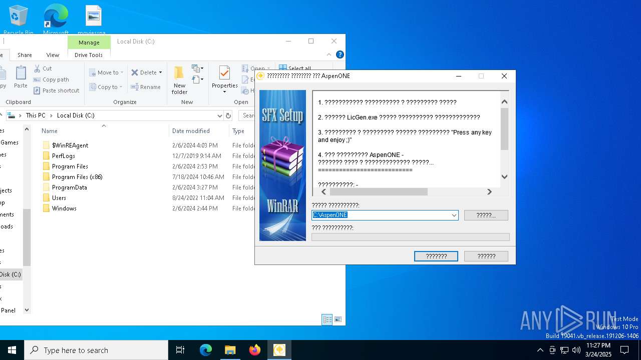Launch Edge from the taskbar
The width and height of the screenshot is (641, 360).
[x=206, y=350]
